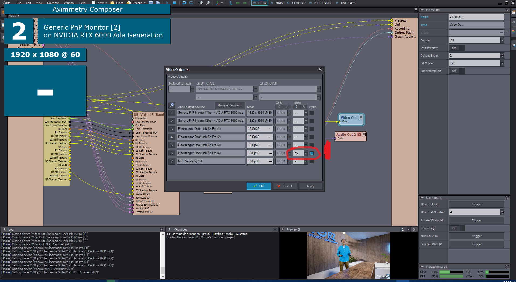516x282 pixels.
Task: Click OK in VideoOutputs dialog
Action: click(259, 186)
